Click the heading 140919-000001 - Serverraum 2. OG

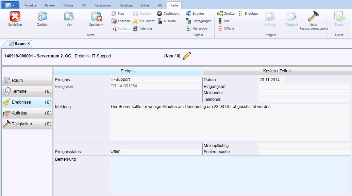38,56
